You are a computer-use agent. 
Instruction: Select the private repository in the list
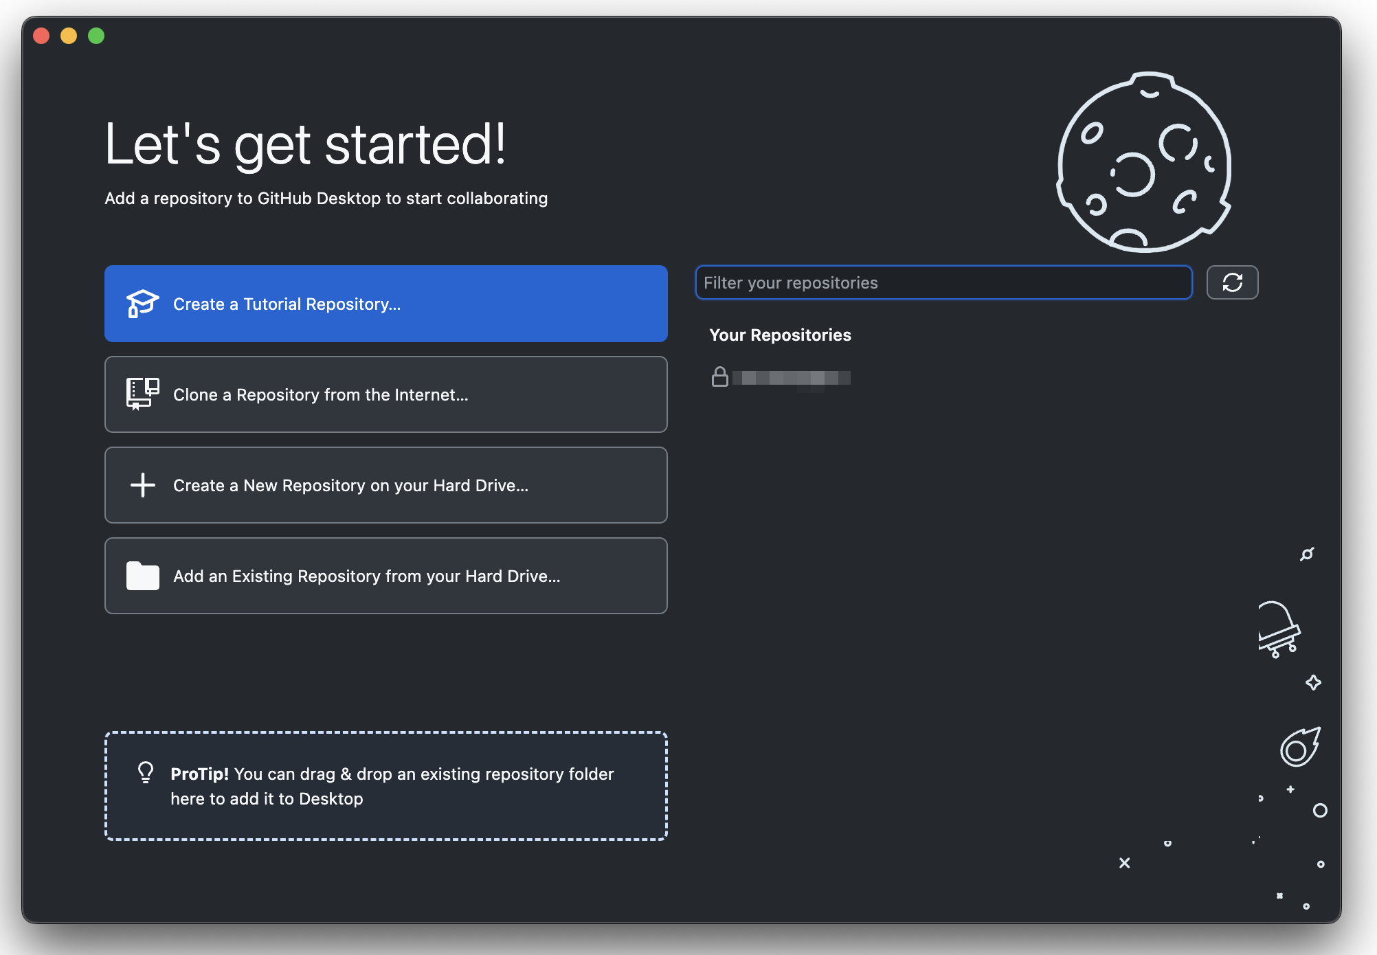tap(792, 378)
